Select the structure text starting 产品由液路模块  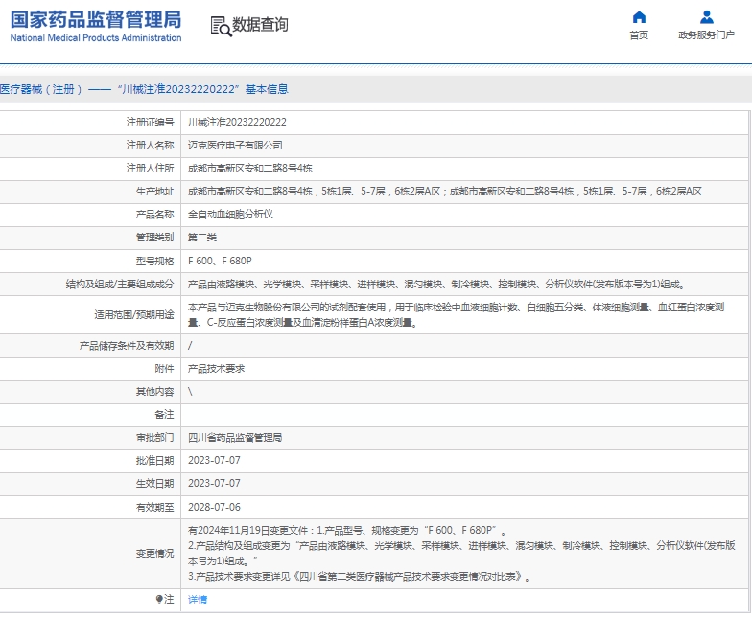click(x=437, y=284)
